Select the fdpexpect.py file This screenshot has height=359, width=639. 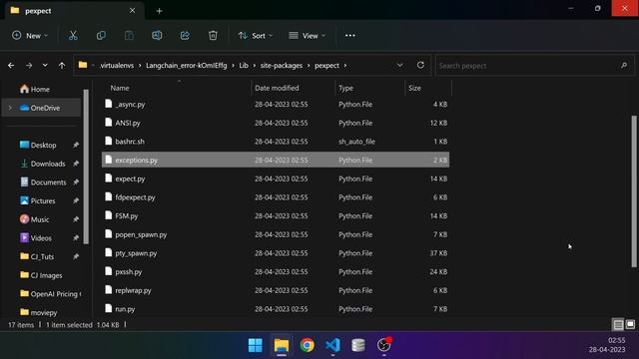276,197
